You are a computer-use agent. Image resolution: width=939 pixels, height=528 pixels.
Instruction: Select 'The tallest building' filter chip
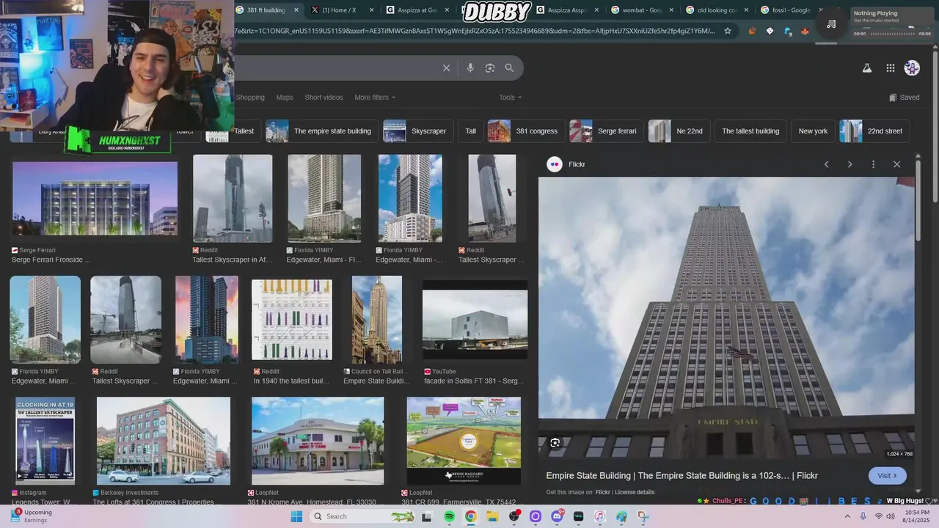pyautogui.click(x=750, y=131)
